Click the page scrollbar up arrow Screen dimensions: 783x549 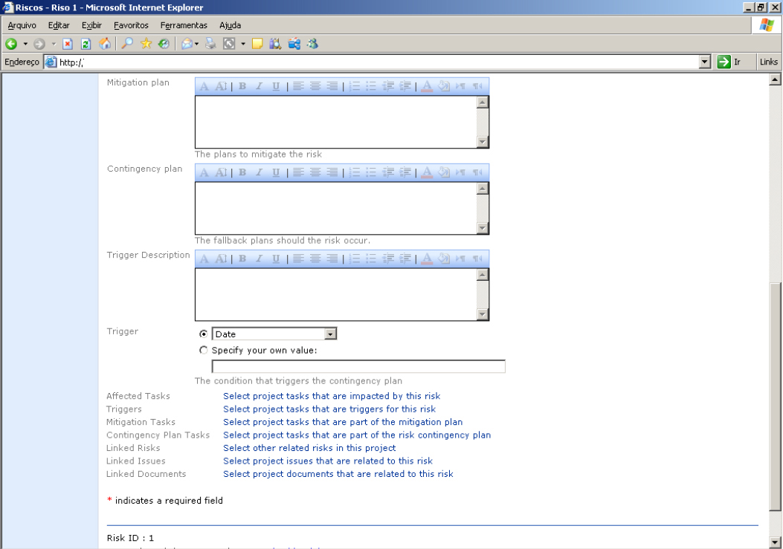pos(775,79)
